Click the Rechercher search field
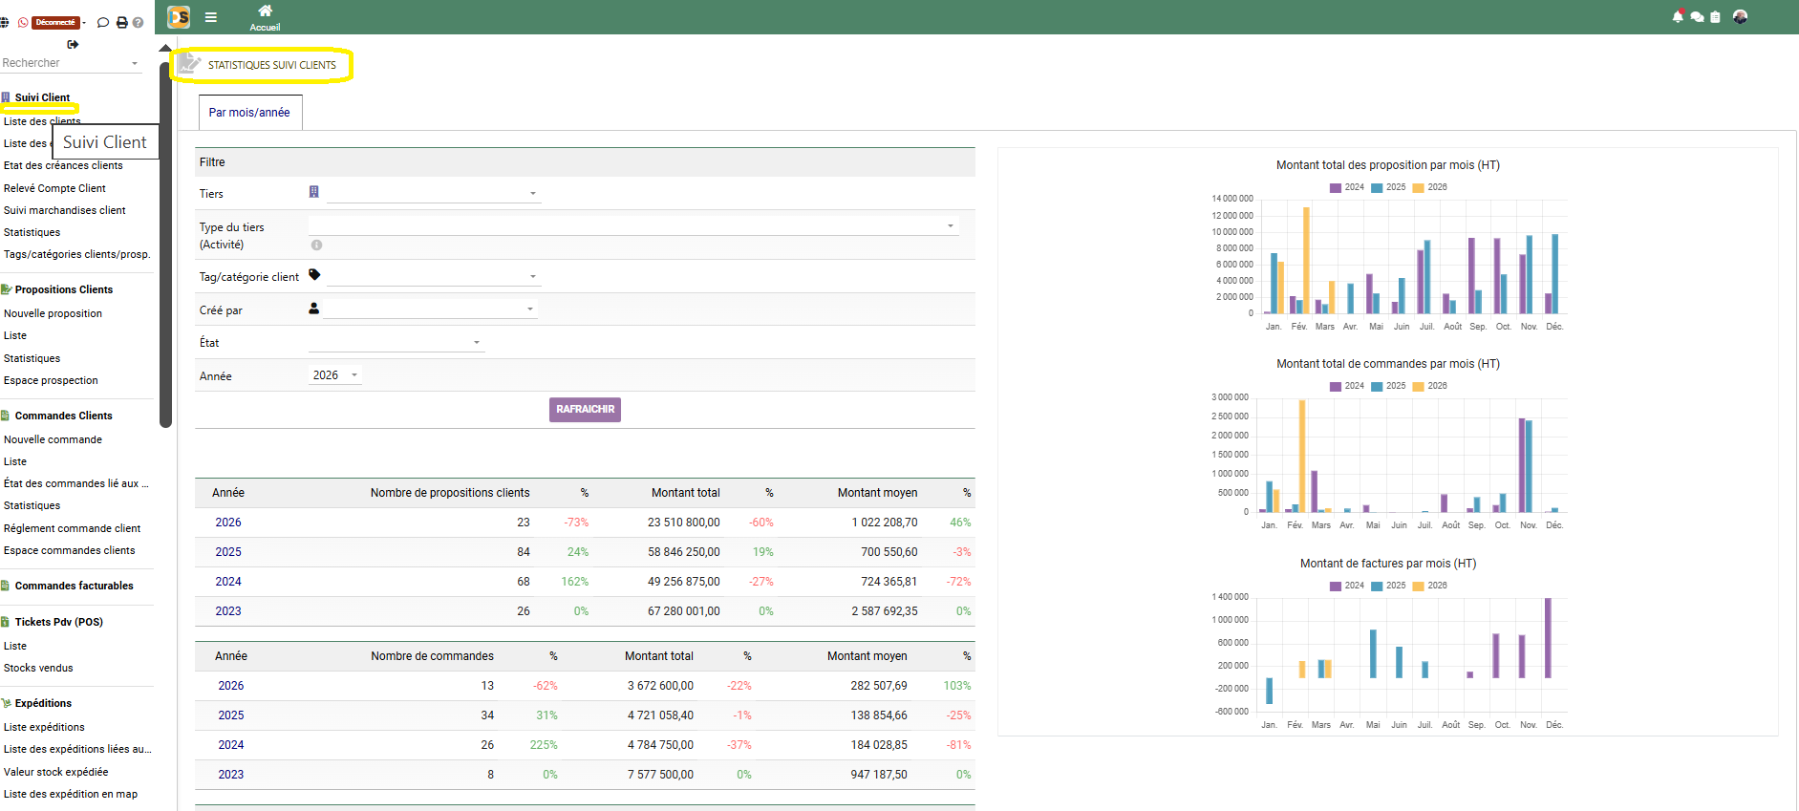Viewport: 1799px width, 811px height. [x=67, y=63]
